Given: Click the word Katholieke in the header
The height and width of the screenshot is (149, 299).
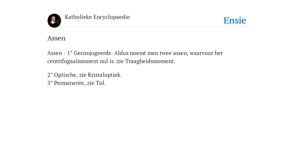Looking at the screenshot, I should [78, 17].
